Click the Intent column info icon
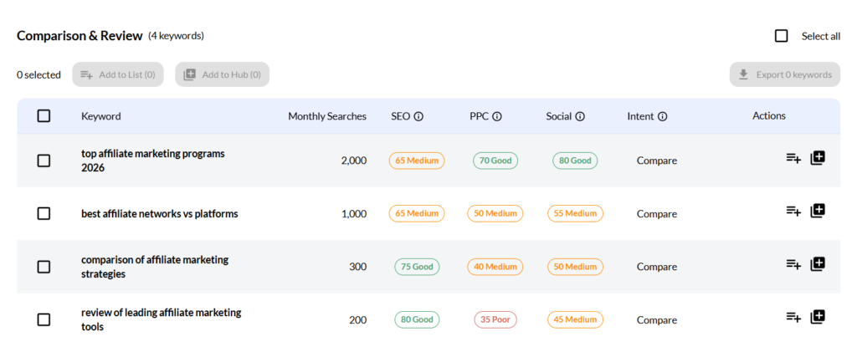The width and height of the screenshot is (857, 352). click(662, 117)
